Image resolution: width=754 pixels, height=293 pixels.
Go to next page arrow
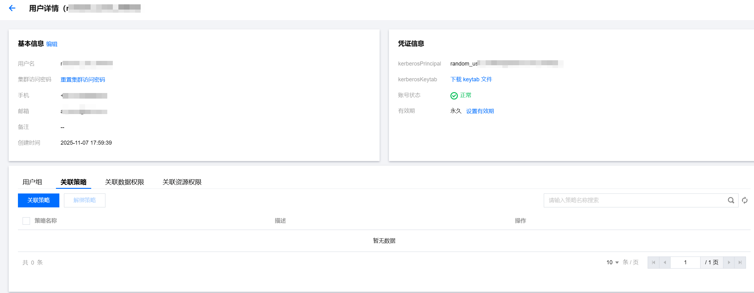tap(729, 262)
